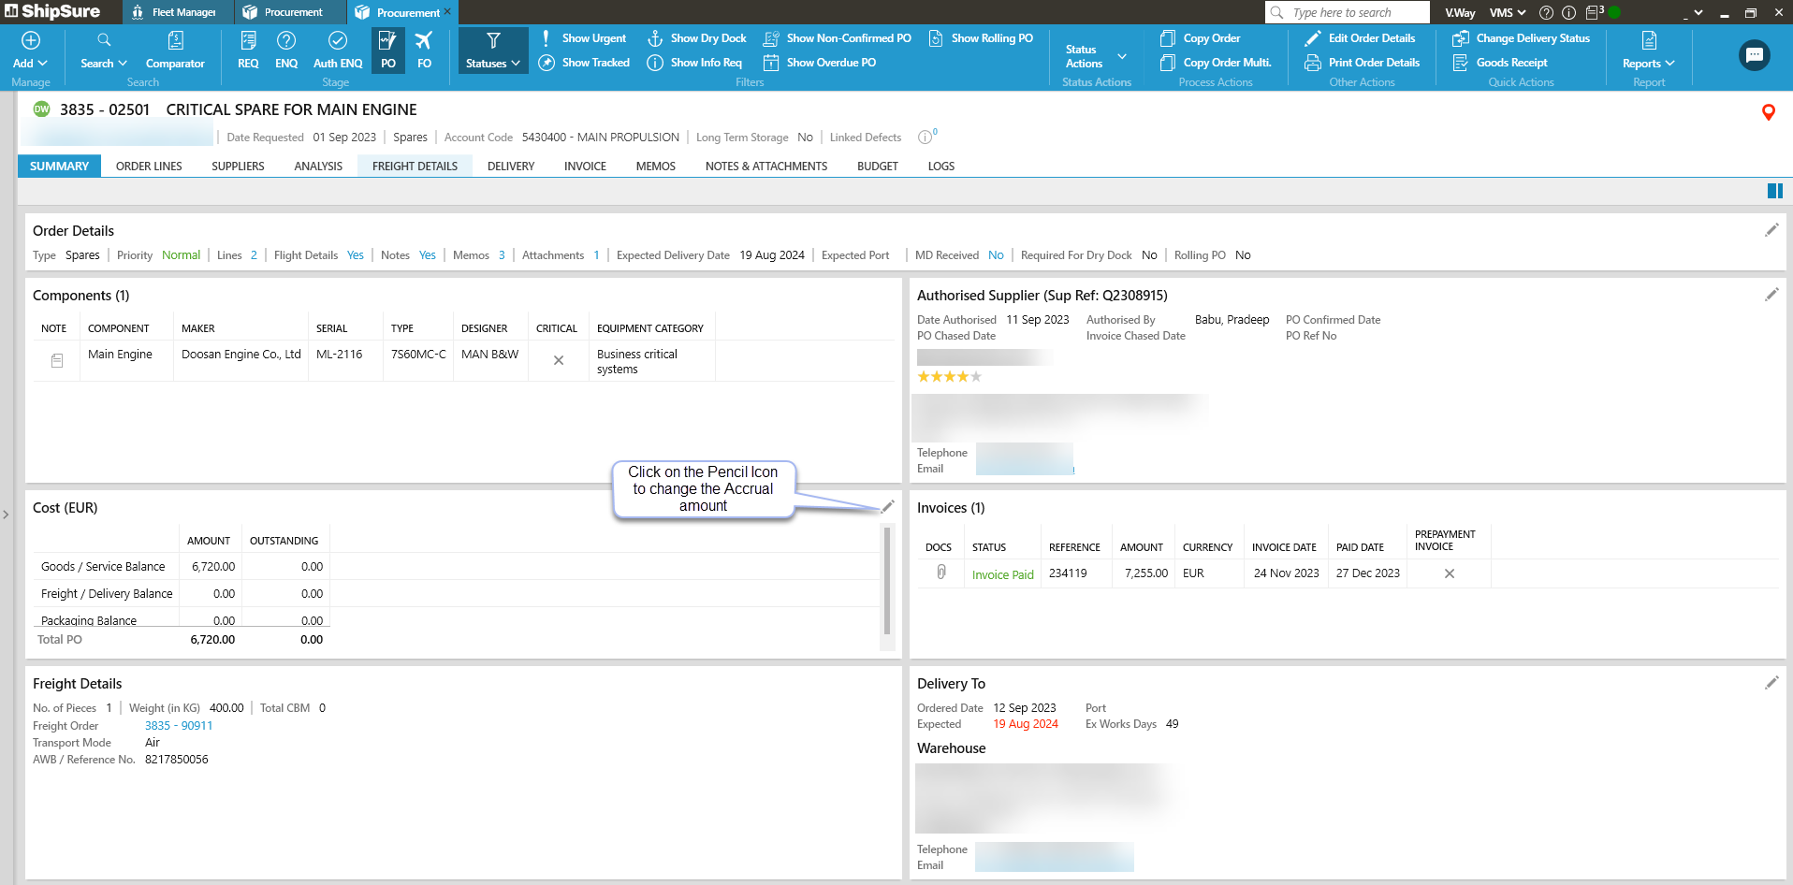The image size is (1793, 885).
Task: Click the REQ stage icon
Action: [248, 50]
